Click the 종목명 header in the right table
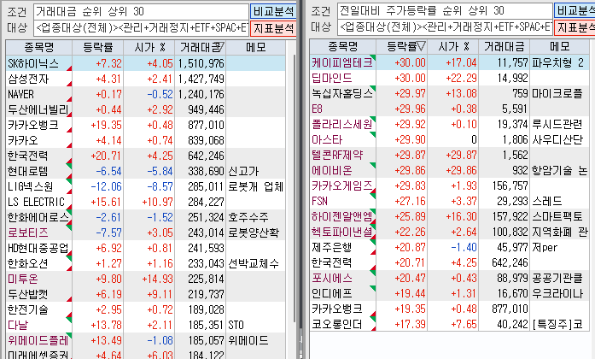Image resolution: width=595 pixels, height=359 pixels. click(342, 47)
